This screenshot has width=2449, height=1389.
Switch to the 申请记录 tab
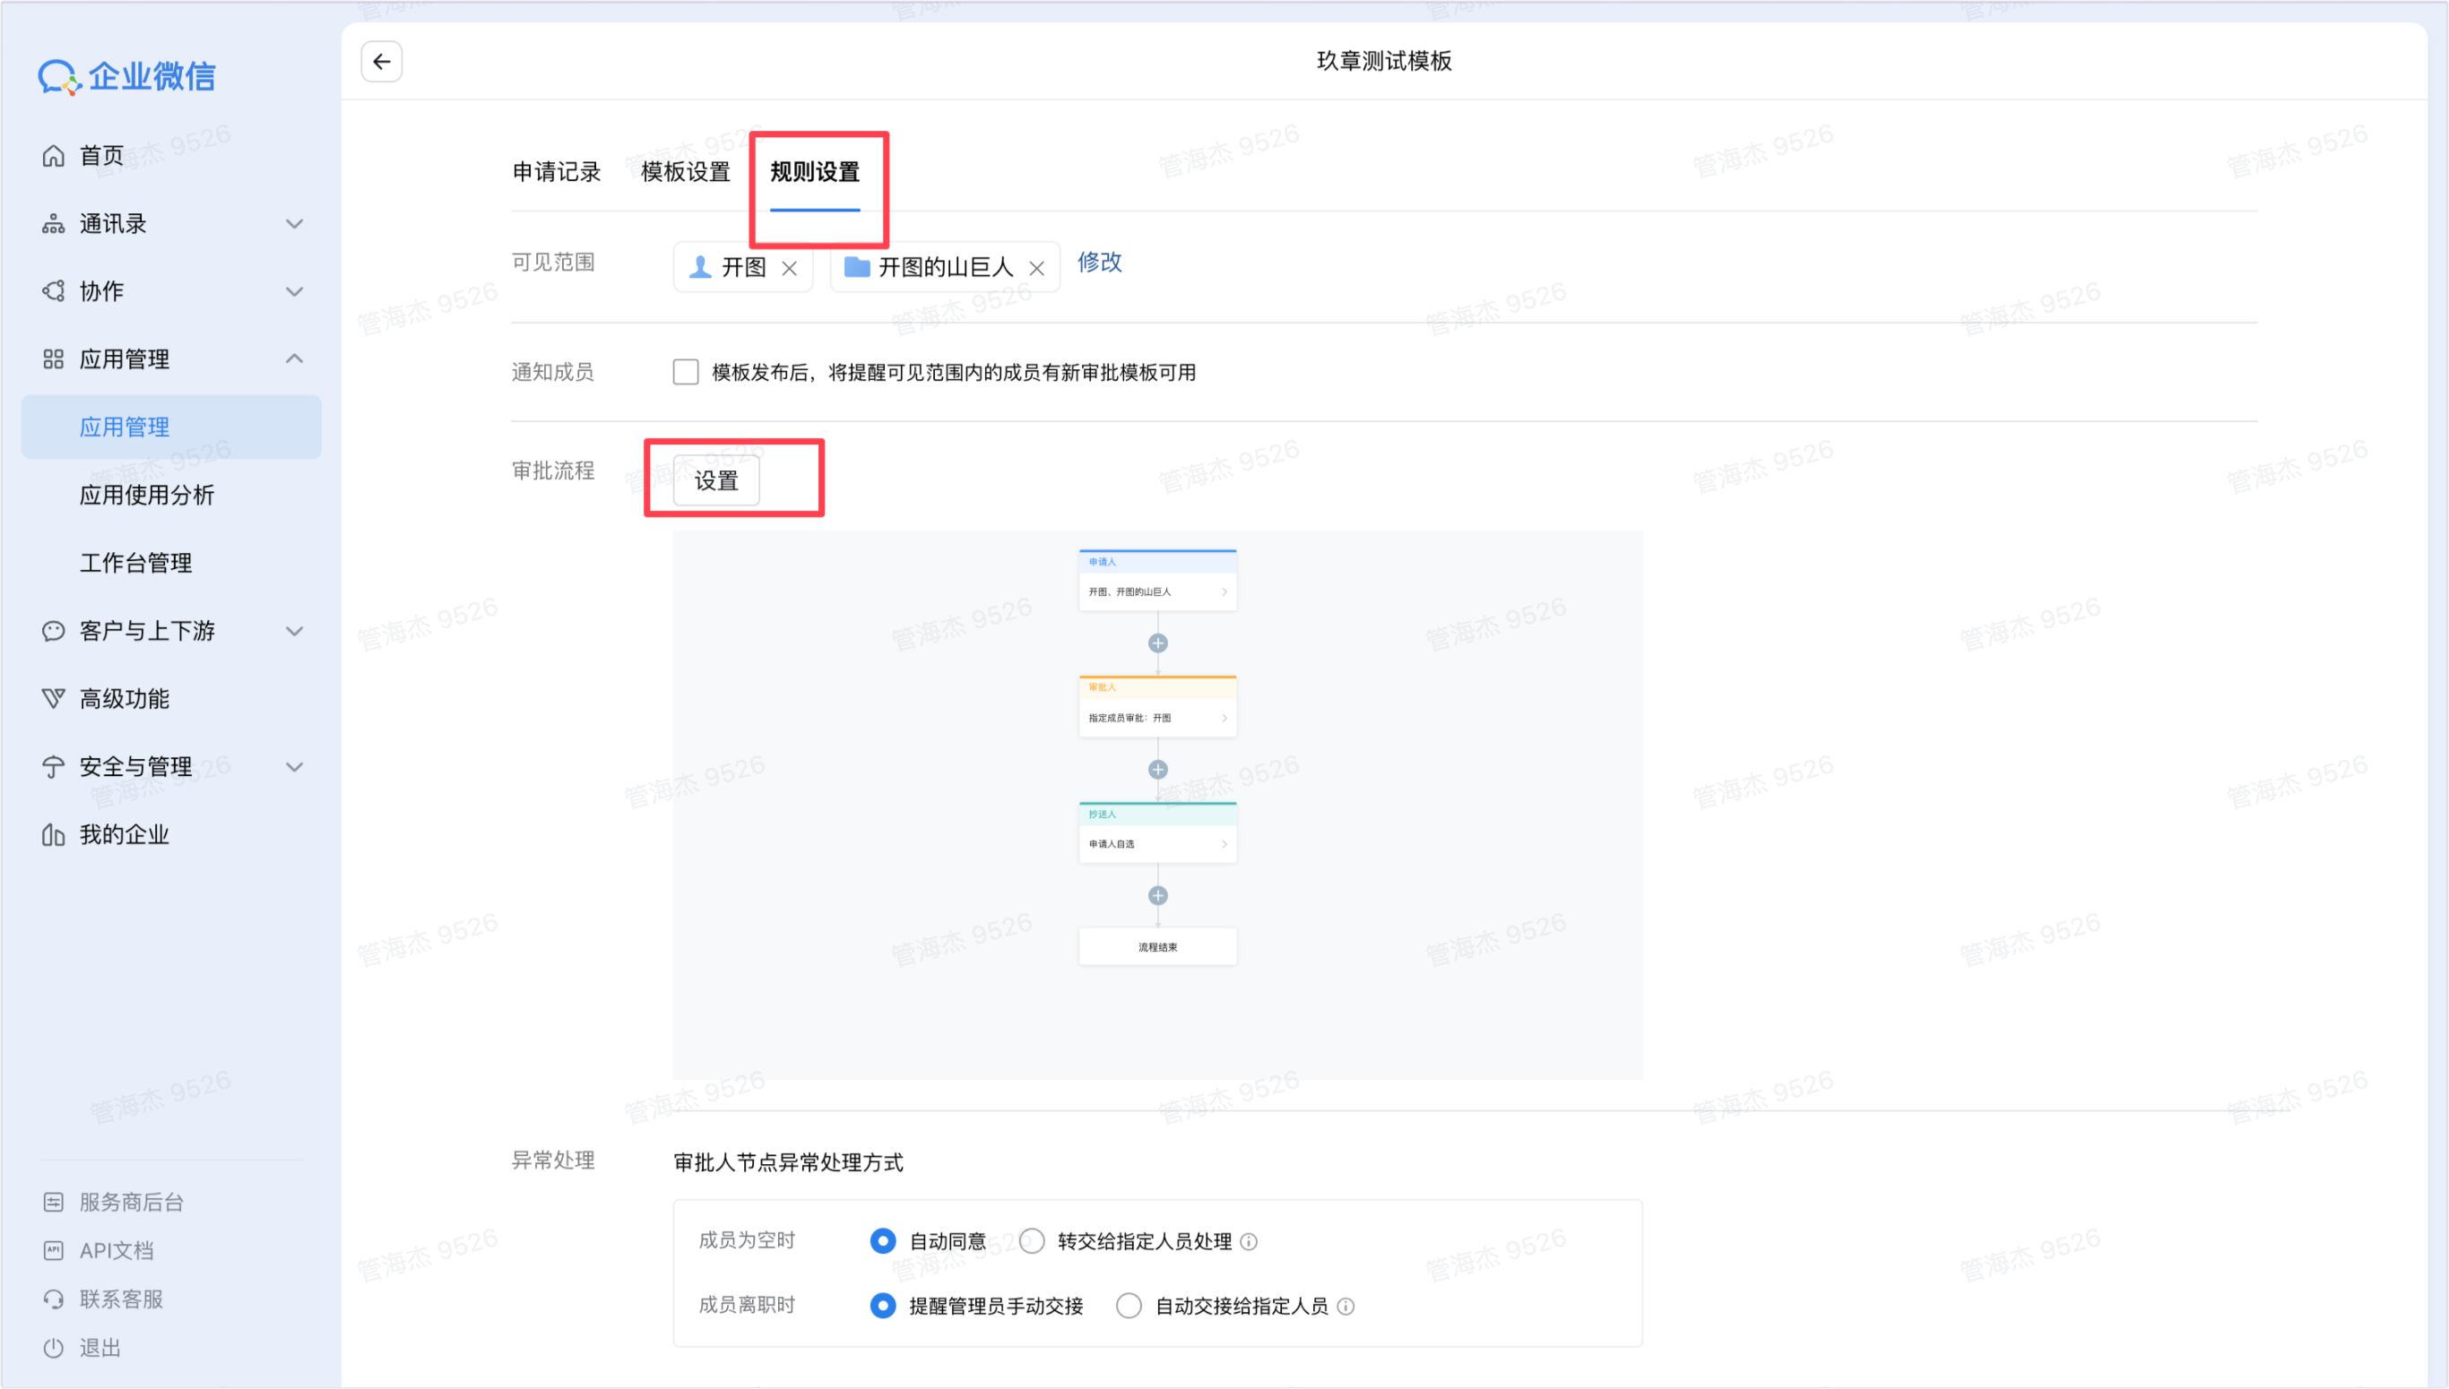(556, 172)
